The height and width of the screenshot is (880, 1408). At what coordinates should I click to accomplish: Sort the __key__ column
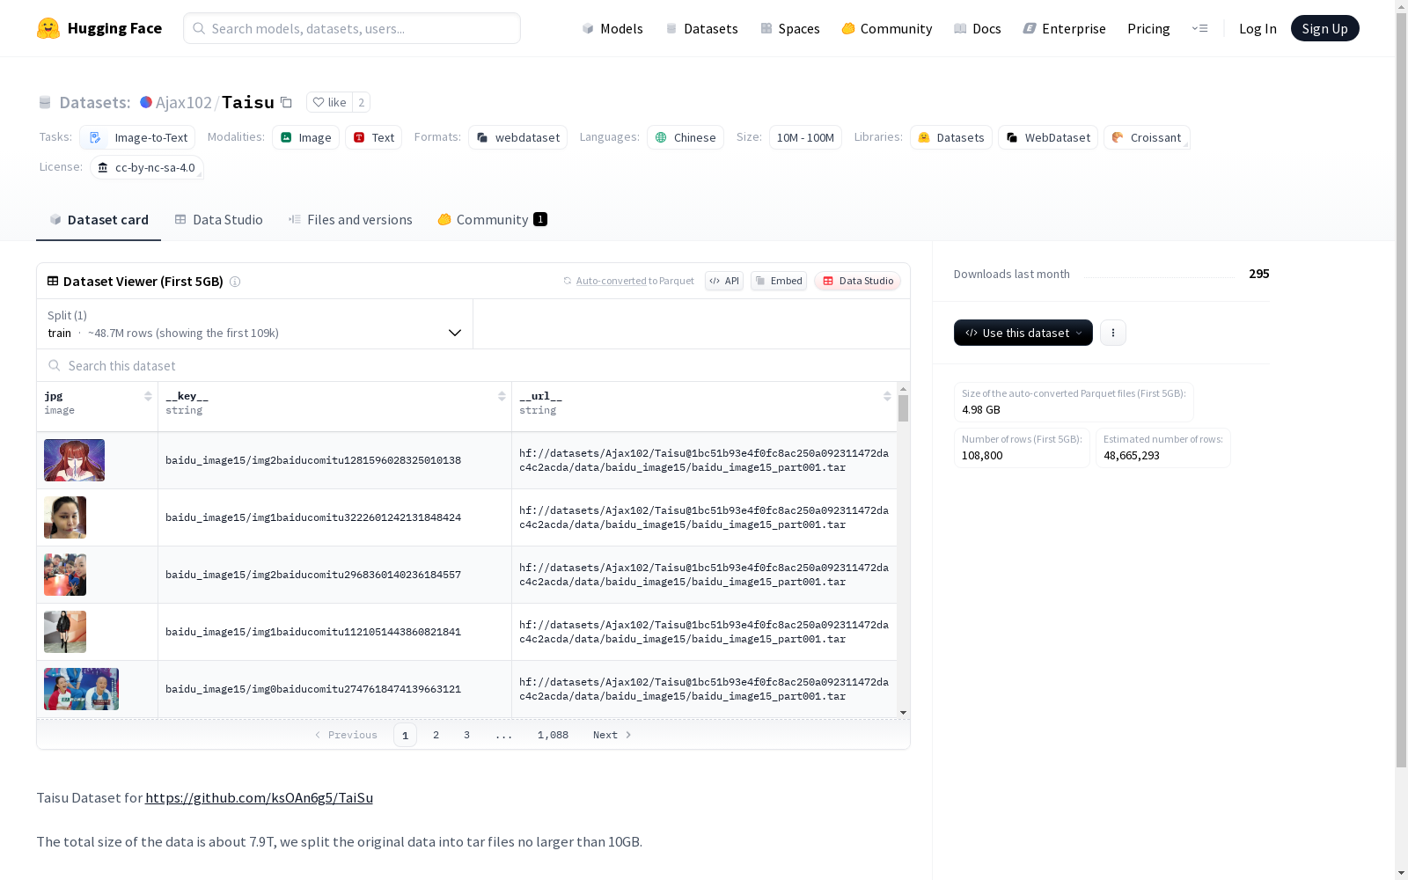tap(502, 396)
